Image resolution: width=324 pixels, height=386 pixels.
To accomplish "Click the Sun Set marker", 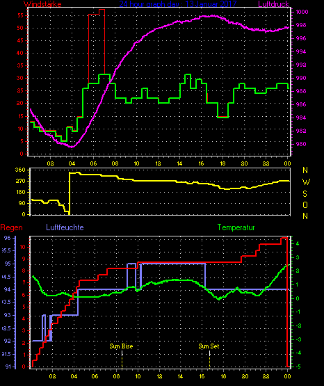I will tap(209, 346).
